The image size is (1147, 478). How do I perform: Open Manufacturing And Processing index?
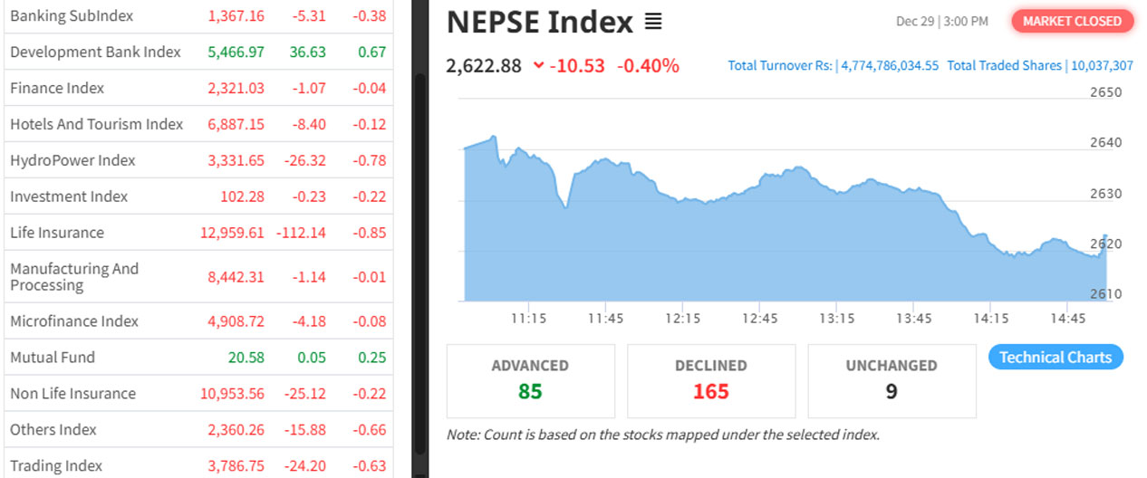[x=74, y=277]
